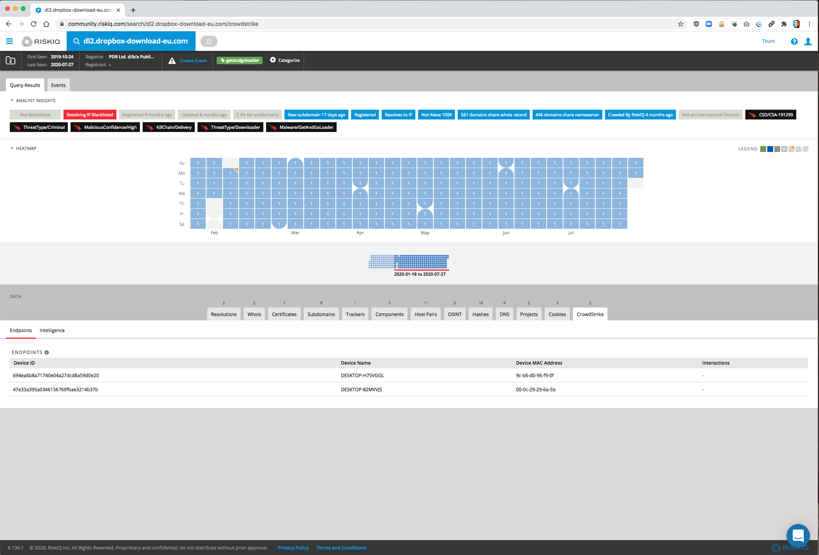Click the search magnifier icon

click(77, 41)
